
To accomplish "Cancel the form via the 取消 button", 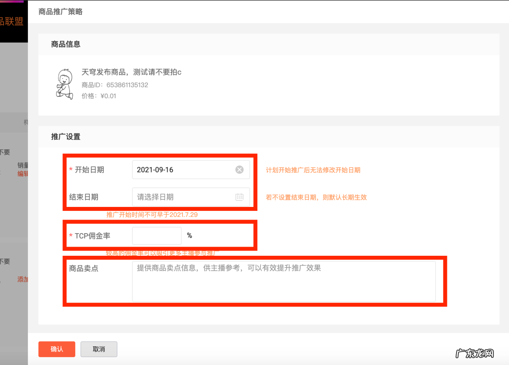I will coord(99,349).
